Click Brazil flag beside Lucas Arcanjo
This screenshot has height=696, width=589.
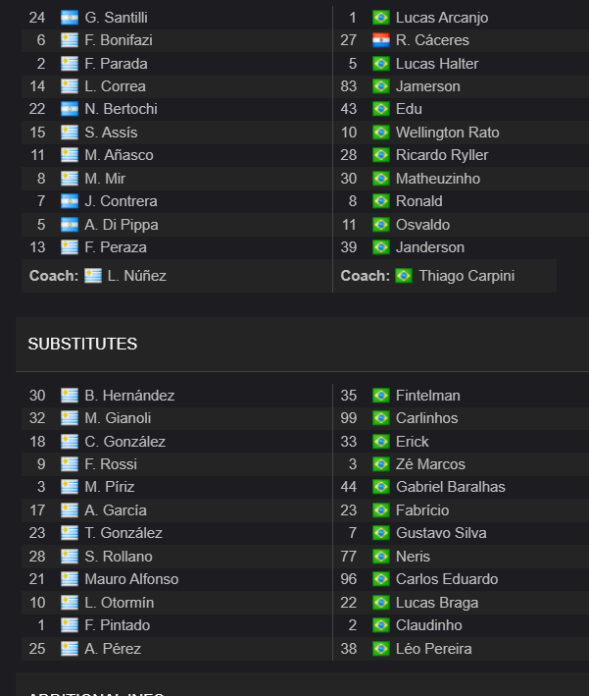pos(381,18)
